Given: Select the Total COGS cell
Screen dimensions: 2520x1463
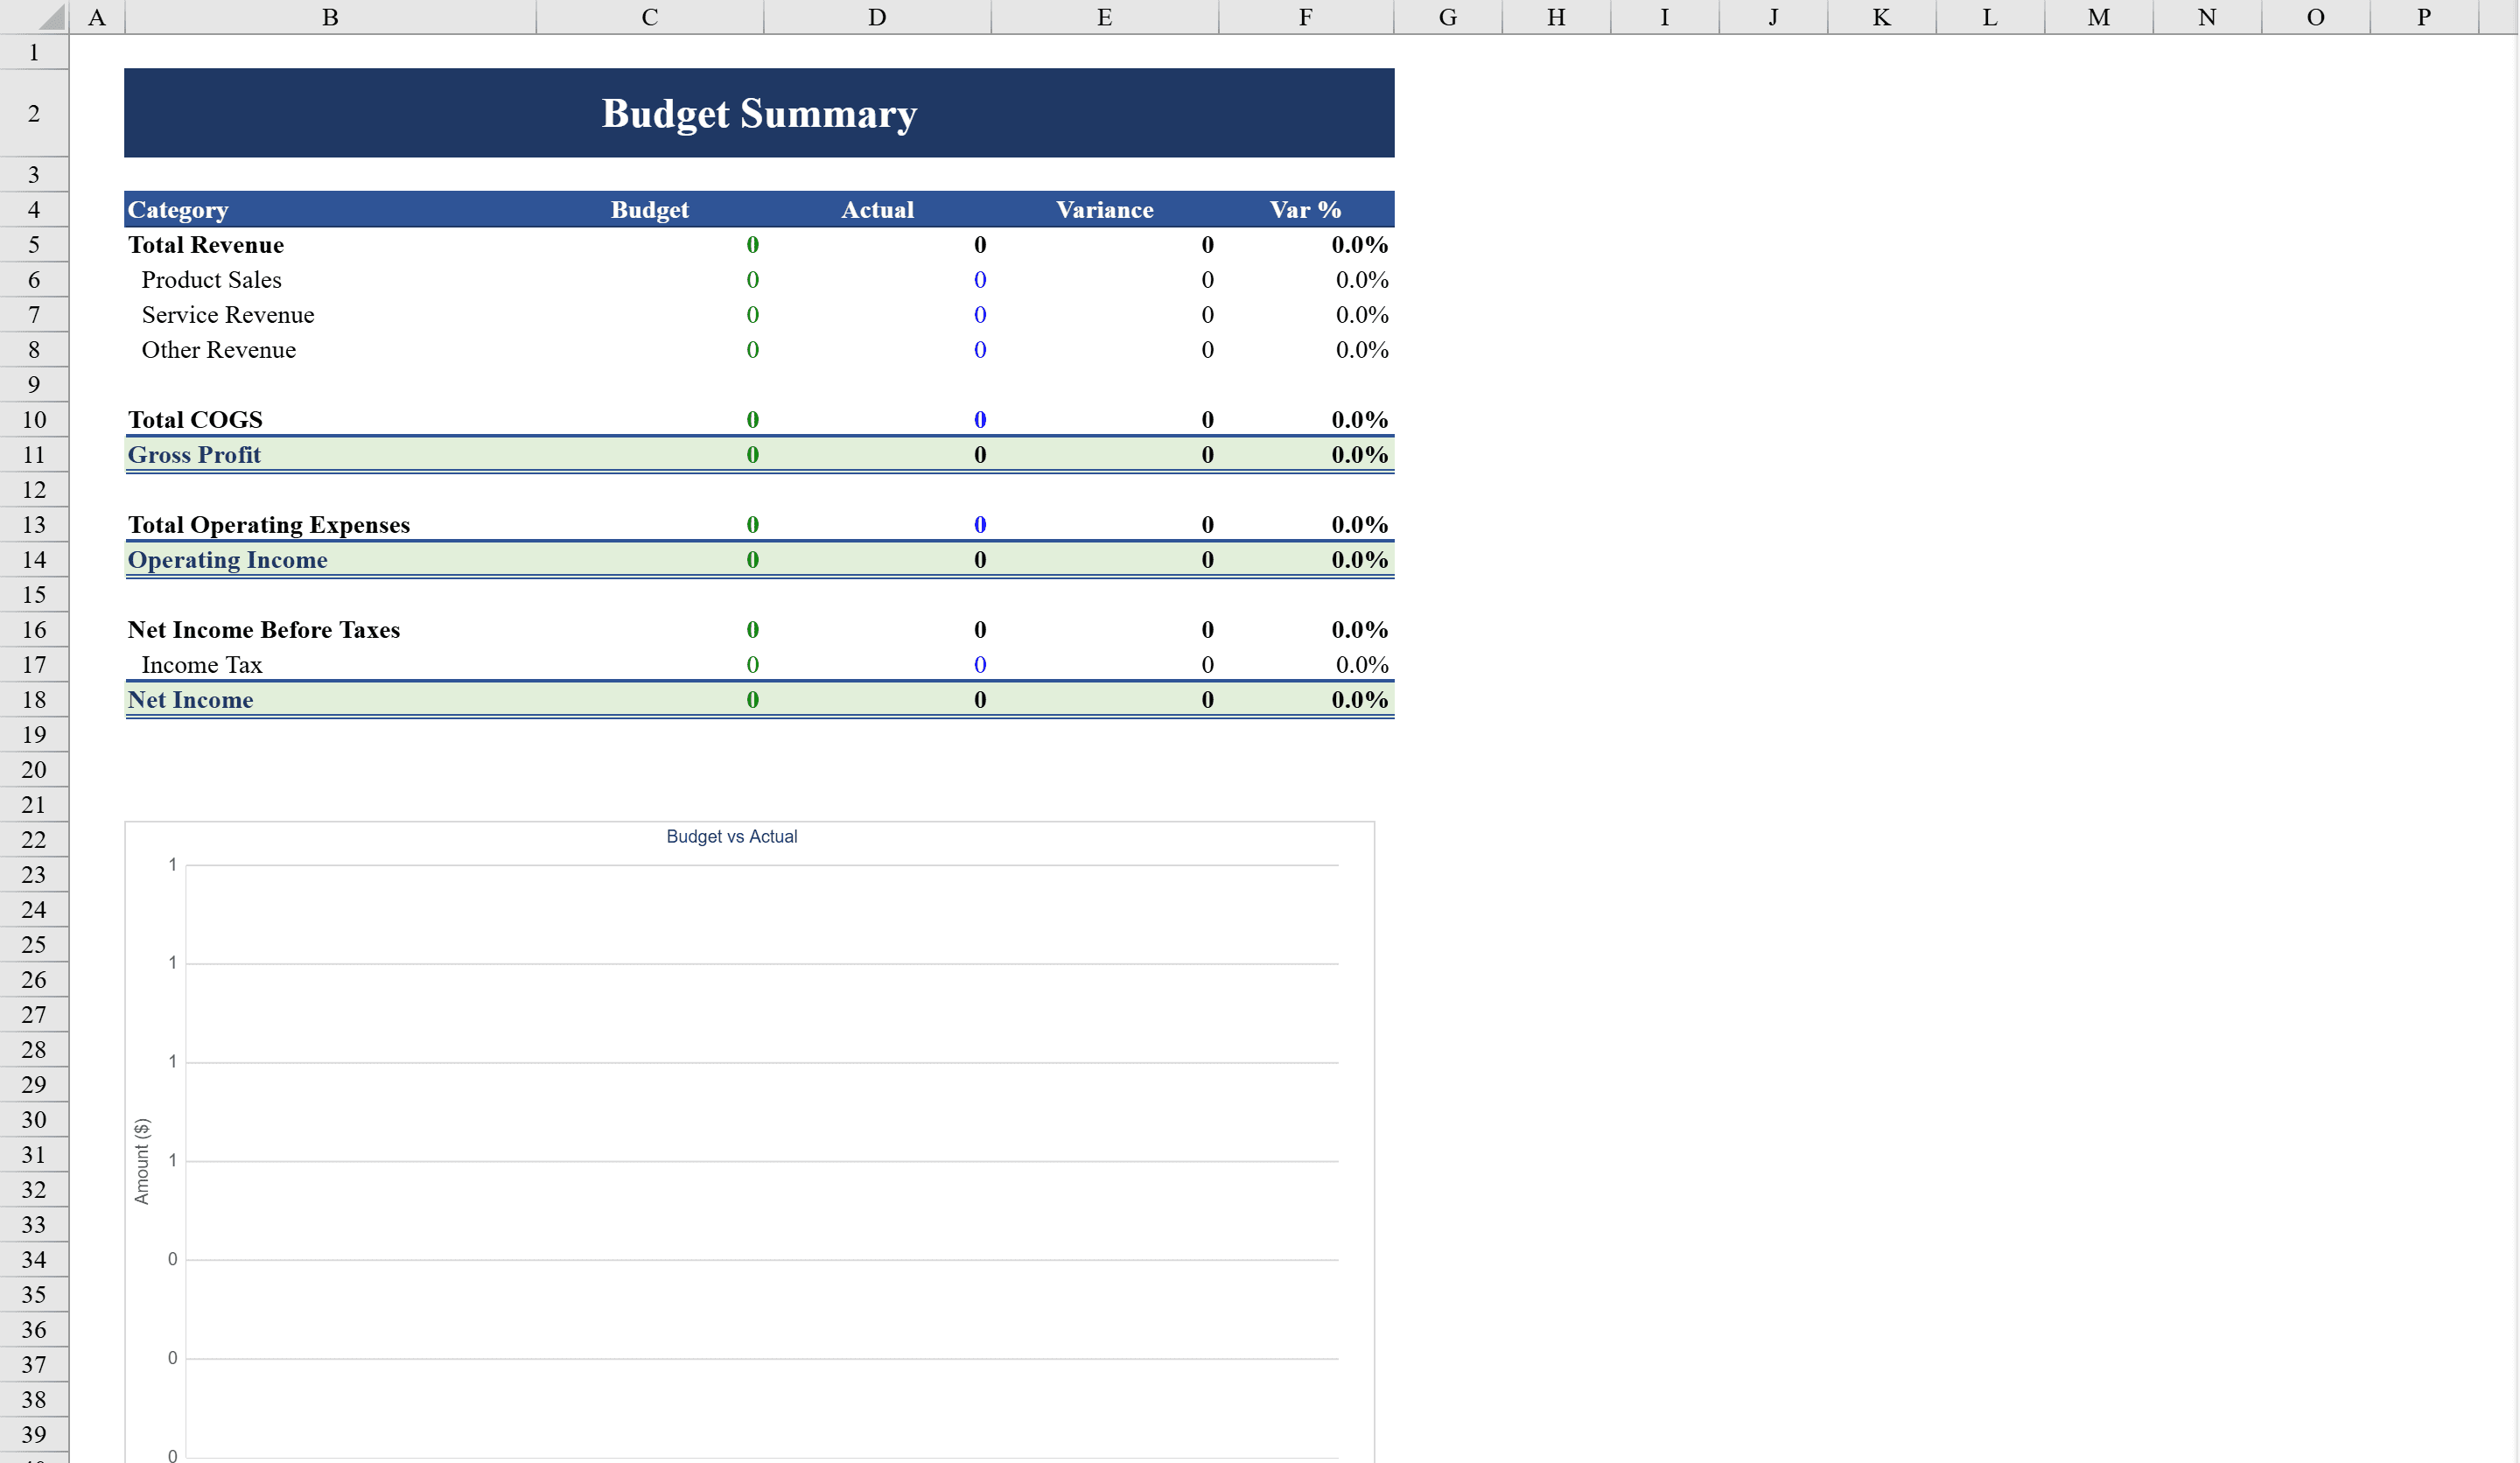Looking at the screenshot, I should (195, 419).
